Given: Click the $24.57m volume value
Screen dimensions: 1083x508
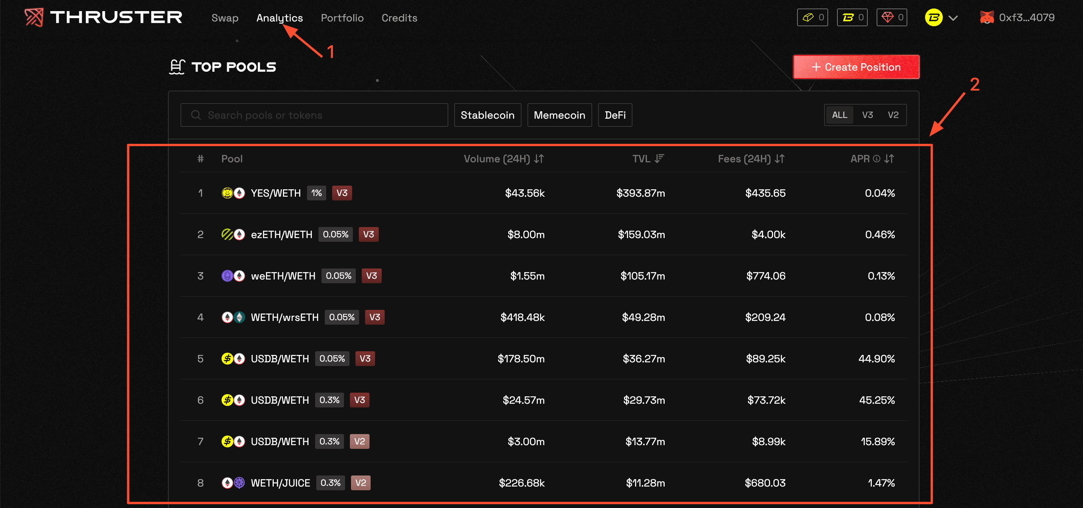Looking at the screenshot, I should (523, 400).
